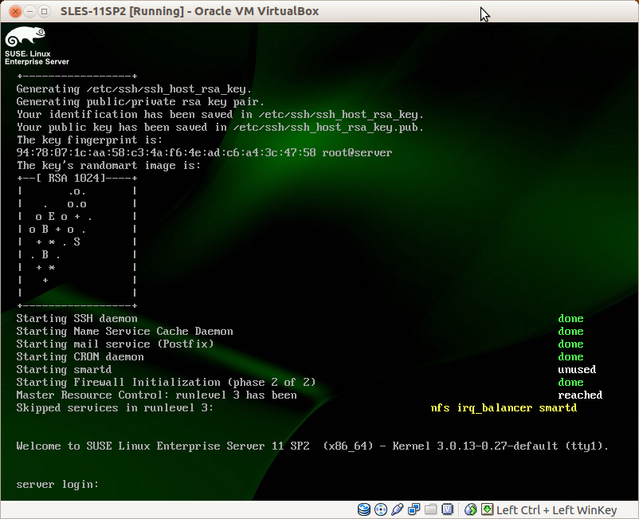Click the 'done' status for Firewall Initialization
This screenshot has height=519, width=639.
click(570, 382)
